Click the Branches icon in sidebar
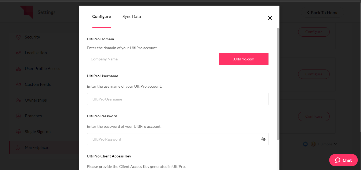Image resolution: width=361 pixels, height=170 pixels. pyautogui.click(x=18, y=116)
